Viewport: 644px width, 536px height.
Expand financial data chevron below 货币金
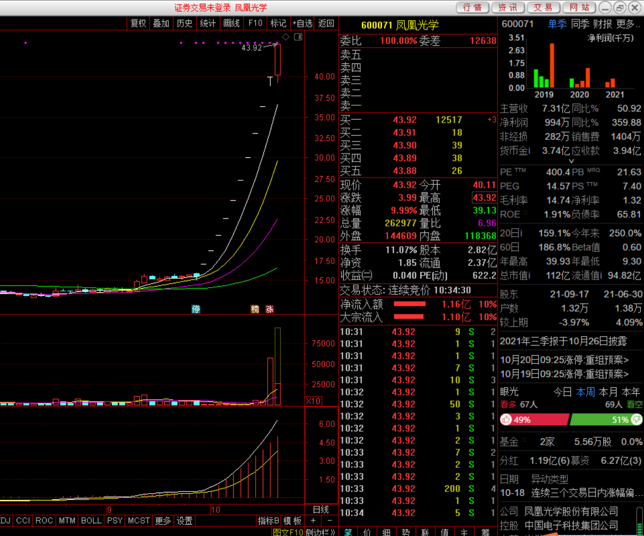tap(571, 161)
